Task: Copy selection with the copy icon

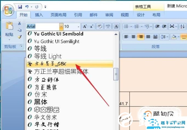Action: tap(19, 30)
